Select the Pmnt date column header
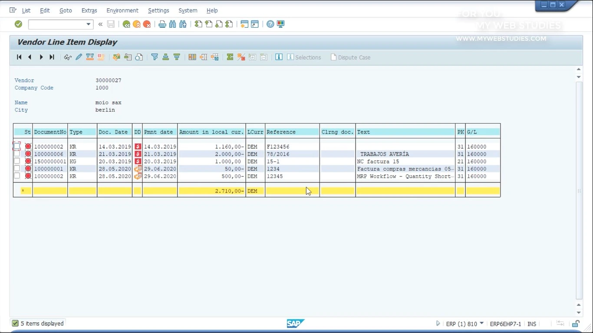The height and width of the screenshot is (333, 593). pos(160,132)
